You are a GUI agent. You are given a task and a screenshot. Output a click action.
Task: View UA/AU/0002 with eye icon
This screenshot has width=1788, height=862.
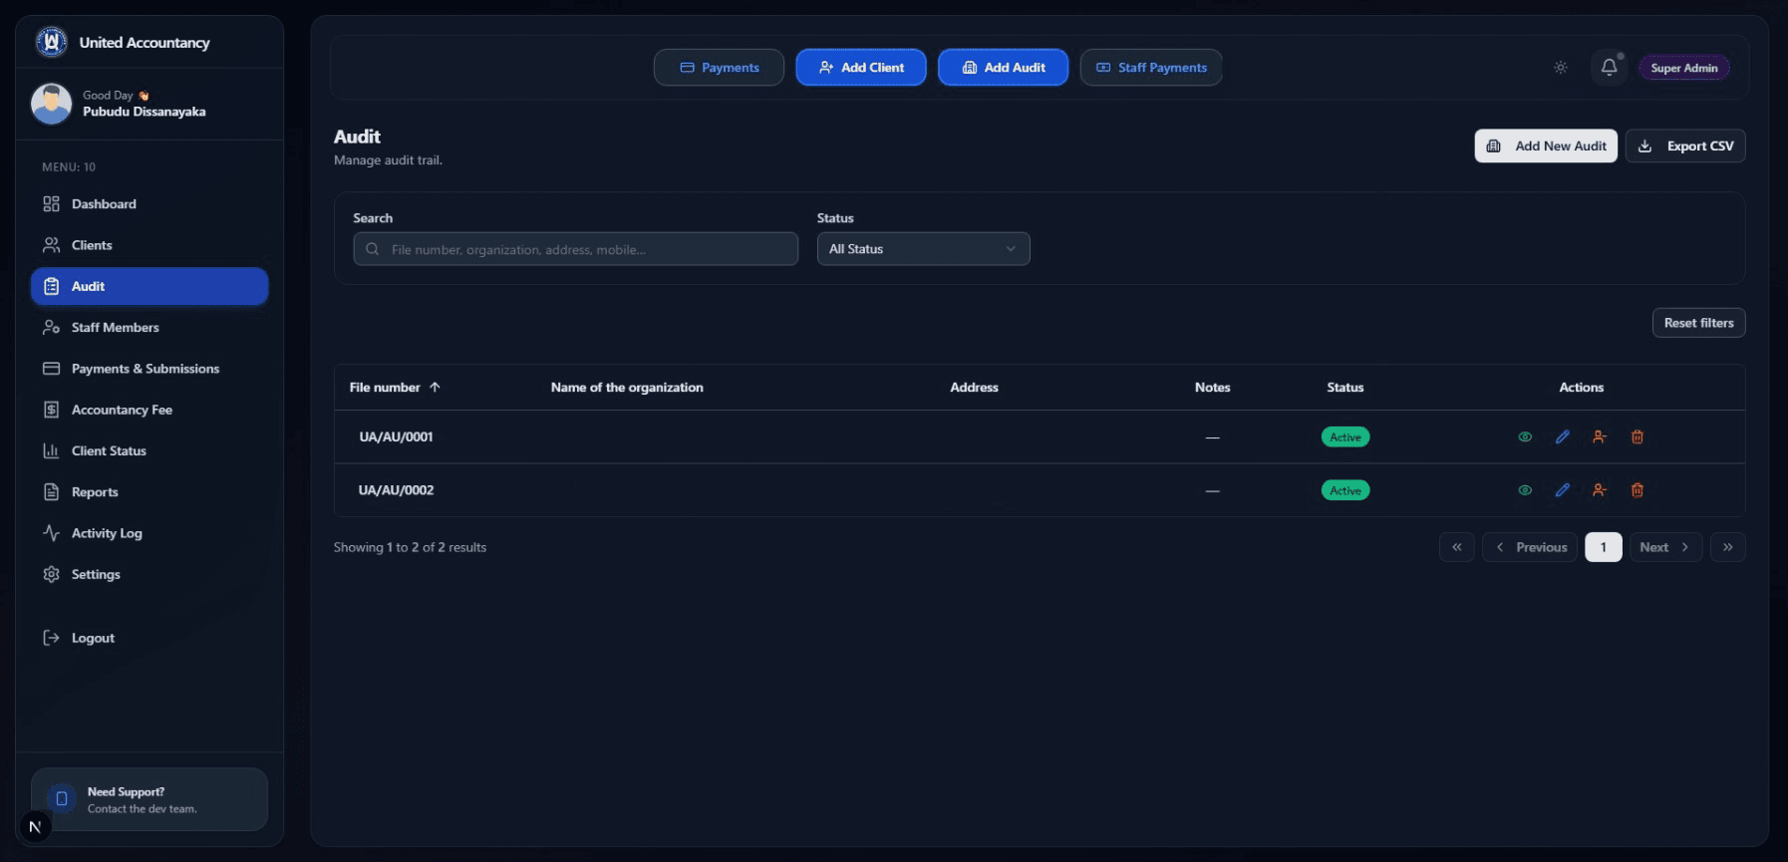(1524, 490)
